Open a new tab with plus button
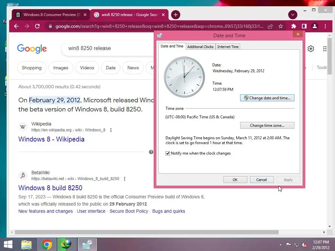Viewport: 335px width, 251px height. tap(176, 15)
